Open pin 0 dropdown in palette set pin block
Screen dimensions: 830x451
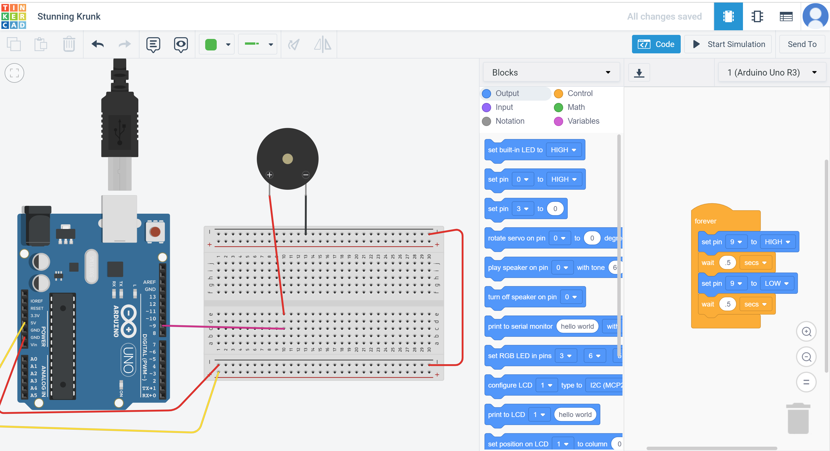pyautogui.click(x=522, y=179)
